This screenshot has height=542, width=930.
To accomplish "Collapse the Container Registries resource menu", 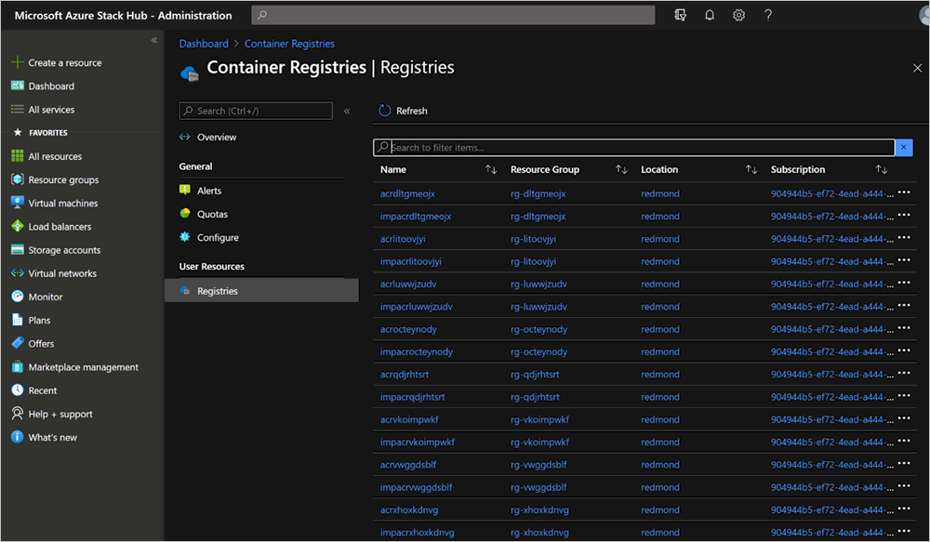I will [347, 111].
